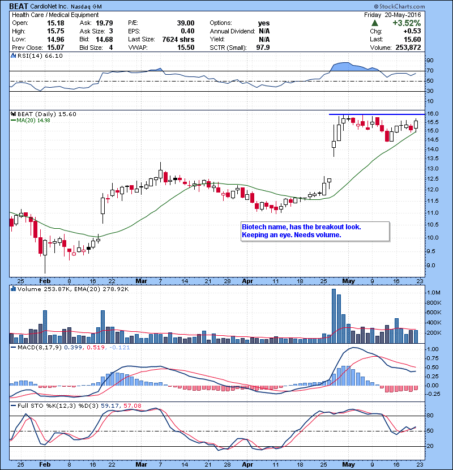The height and width of the screenshot is (470, 453).
Task: Click the date Friday 20-May-2016
Action: (x=392, y=15)
